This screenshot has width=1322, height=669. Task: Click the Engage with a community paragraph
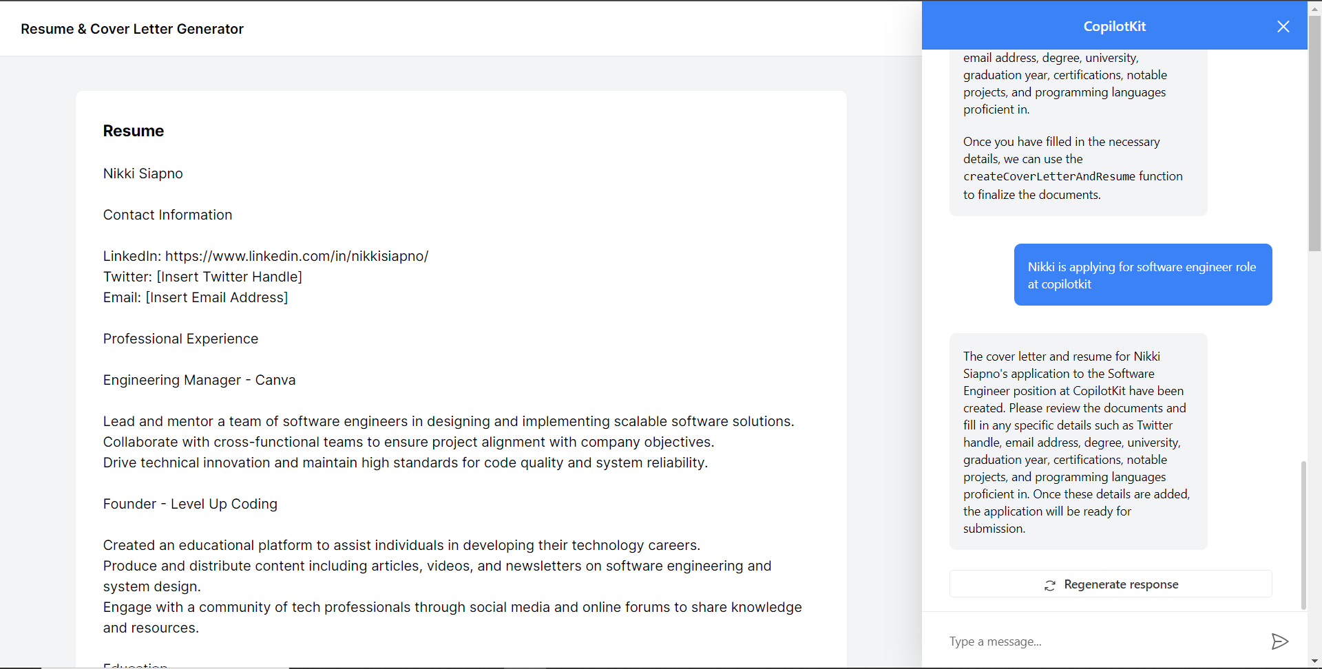tap(452, 617)
